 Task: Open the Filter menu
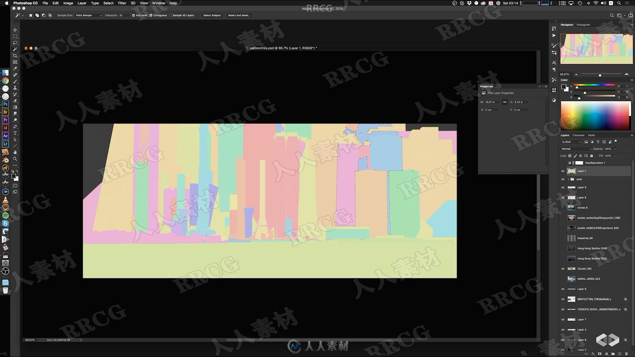point(122,3)
